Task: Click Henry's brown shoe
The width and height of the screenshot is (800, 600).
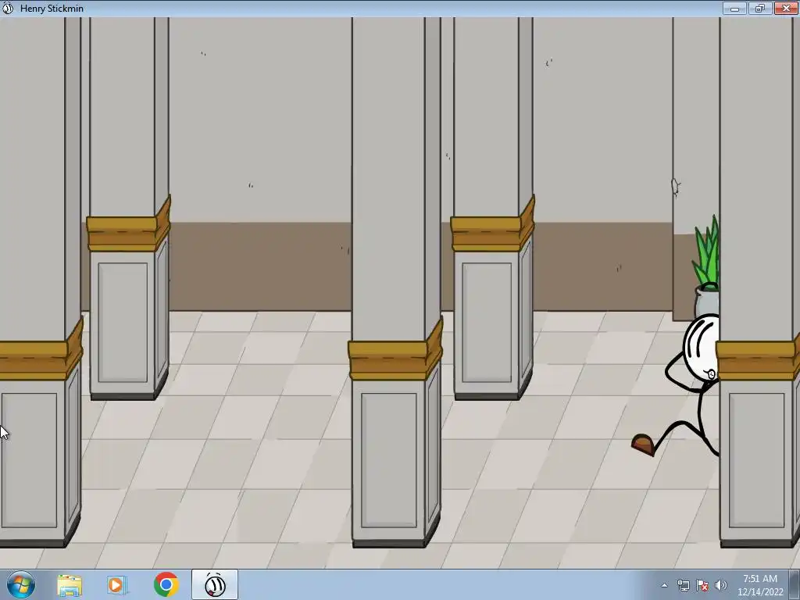Action: click(644, 445)
